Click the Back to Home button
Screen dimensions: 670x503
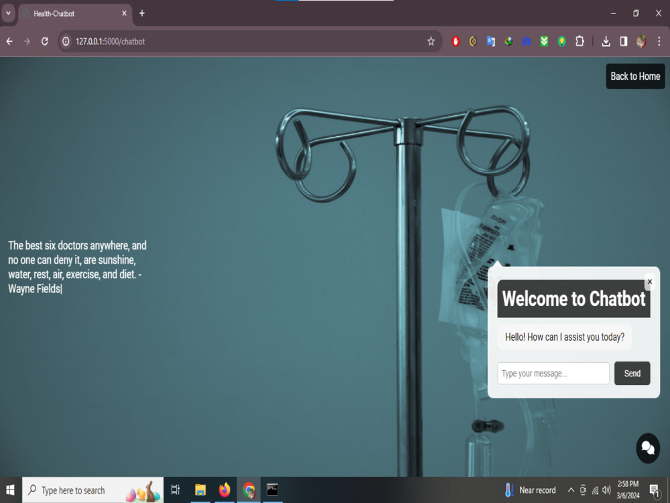click(635, 76)
